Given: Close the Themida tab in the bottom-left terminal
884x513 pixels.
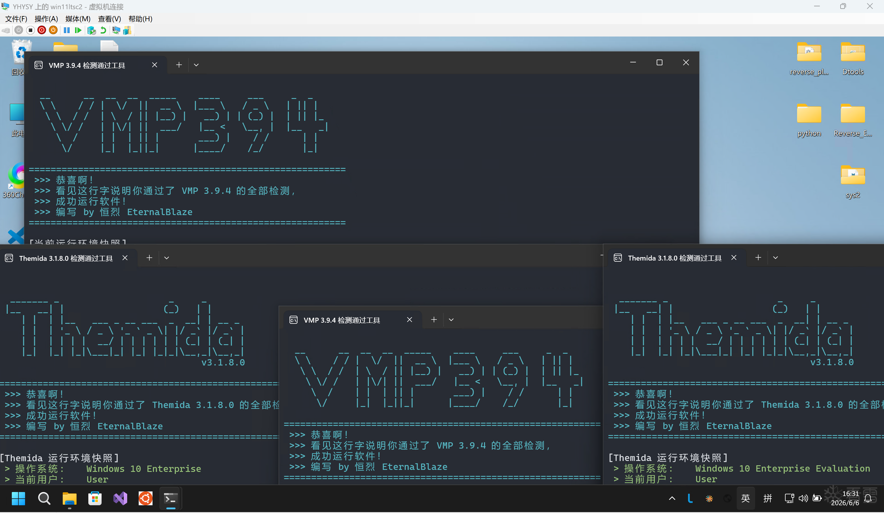Looking at the screenshot, I should pyautogui.click(x=125, y=258).
